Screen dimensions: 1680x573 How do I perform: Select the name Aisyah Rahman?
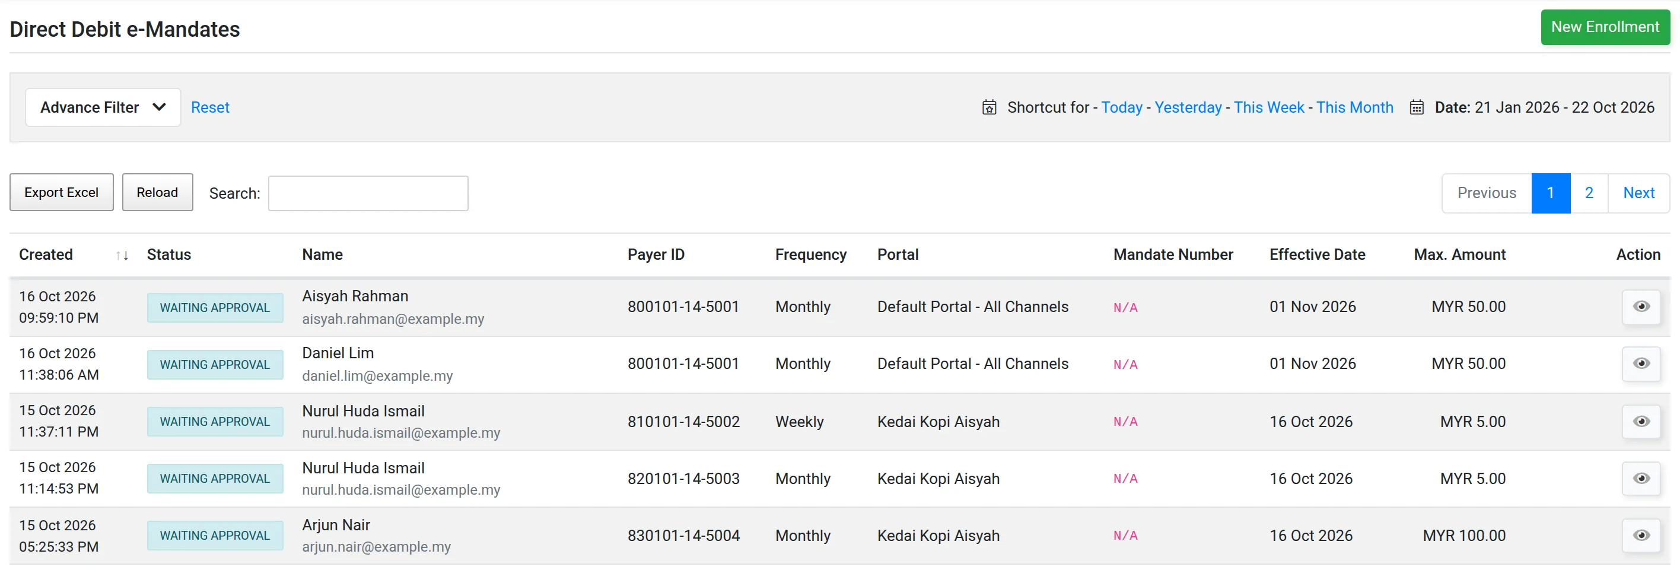pyautogui.click(x=355, y=297)
